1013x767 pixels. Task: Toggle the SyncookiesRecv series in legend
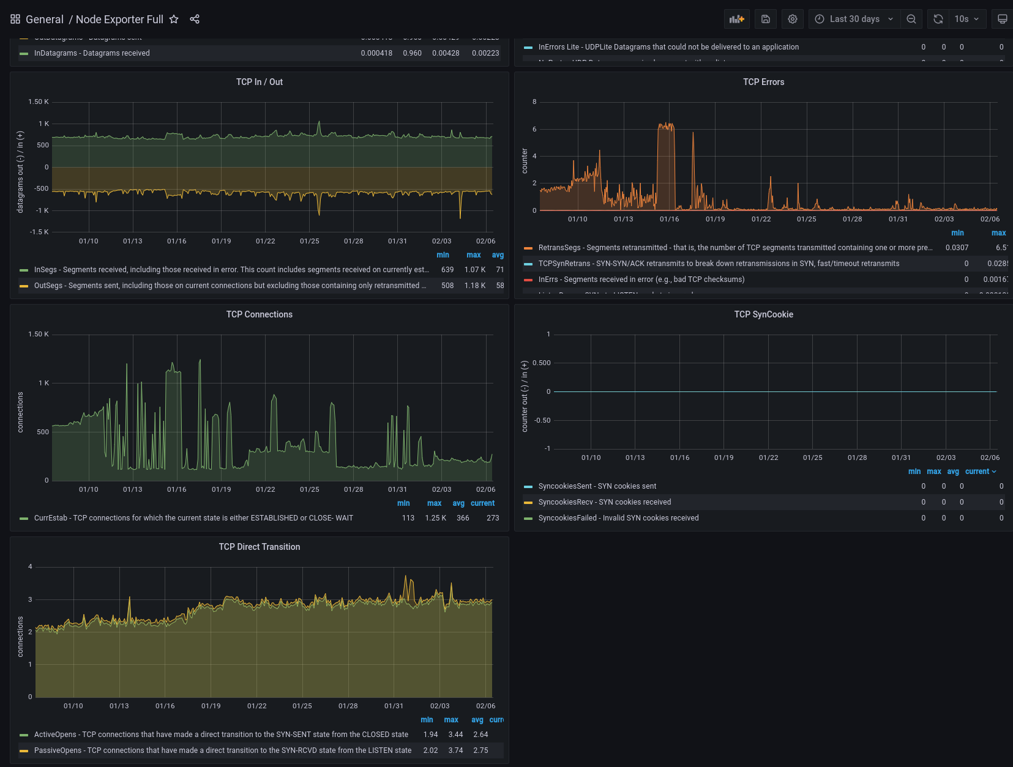(x=605, y=502)
